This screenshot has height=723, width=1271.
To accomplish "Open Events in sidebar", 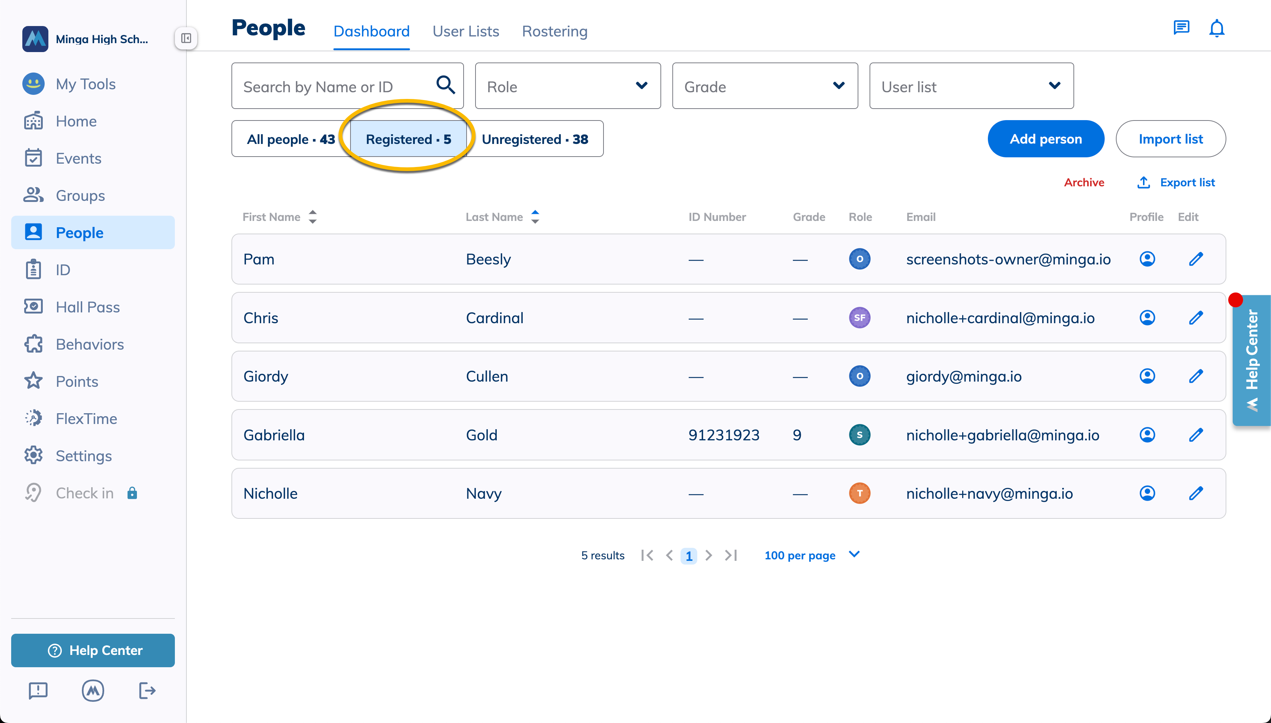I will (93, 158).
